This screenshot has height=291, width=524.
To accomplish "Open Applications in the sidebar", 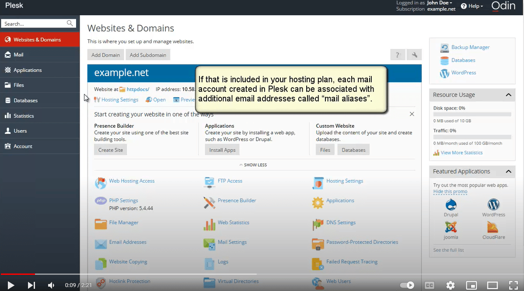I will coord(40,70).
